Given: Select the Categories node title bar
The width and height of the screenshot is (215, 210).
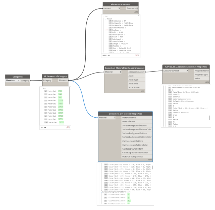Looking at the screenshot, I should coord(17,77).
